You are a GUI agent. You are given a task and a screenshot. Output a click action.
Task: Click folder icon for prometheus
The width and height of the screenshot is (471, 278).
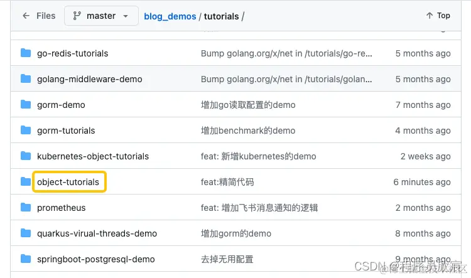pos(26,208)
